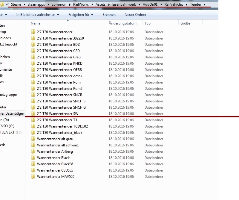Screen dimensions: 239x200
Task: Click folder icon of 2'2'T30 Wannentender Rom
Action: click(33, 82)
